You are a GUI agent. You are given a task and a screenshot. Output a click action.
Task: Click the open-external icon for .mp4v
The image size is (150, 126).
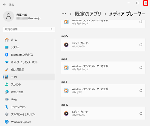141,113
